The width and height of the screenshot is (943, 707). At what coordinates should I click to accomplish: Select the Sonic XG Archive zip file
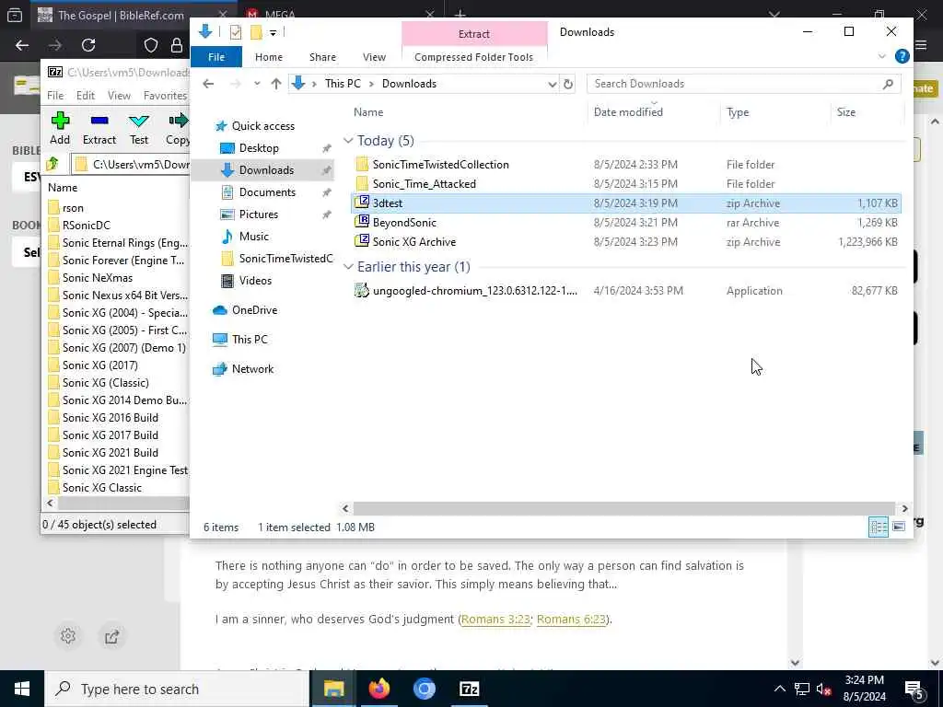[625, 242]
